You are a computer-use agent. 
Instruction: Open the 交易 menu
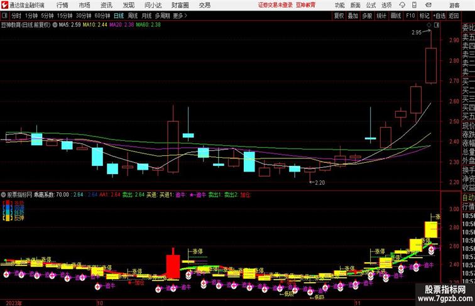pyautogui.click(x=205, y=5)
